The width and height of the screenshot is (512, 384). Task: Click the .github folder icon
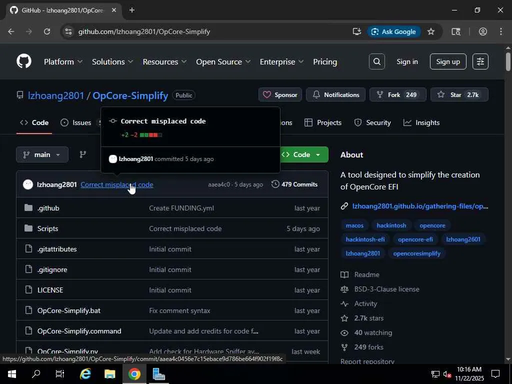(x=28, y=207)
